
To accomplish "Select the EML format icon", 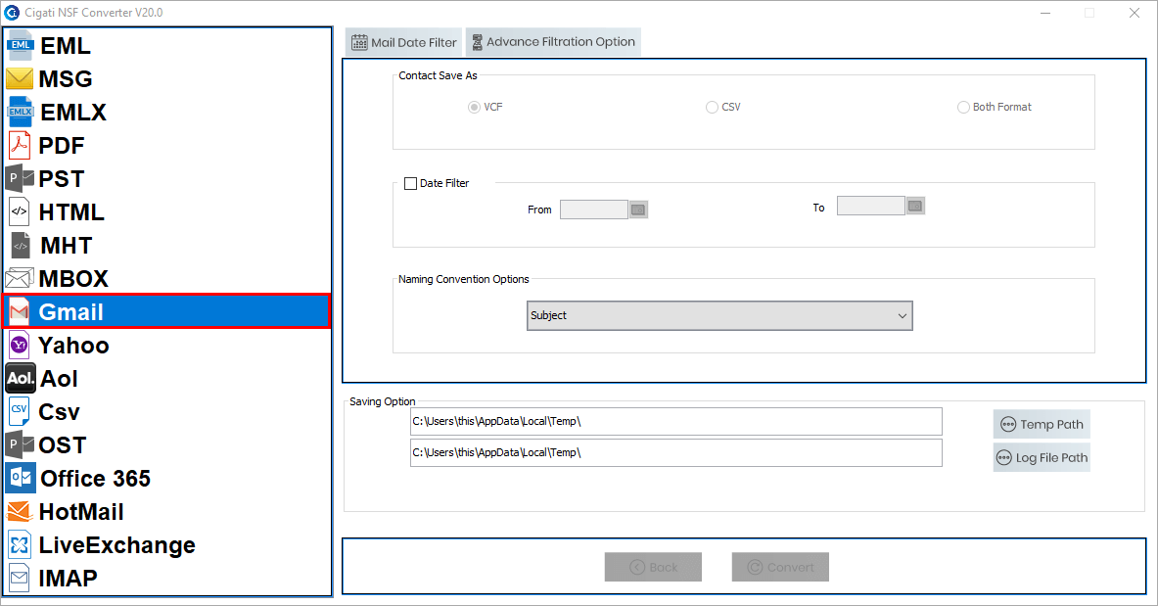I will tap(20, 46).
